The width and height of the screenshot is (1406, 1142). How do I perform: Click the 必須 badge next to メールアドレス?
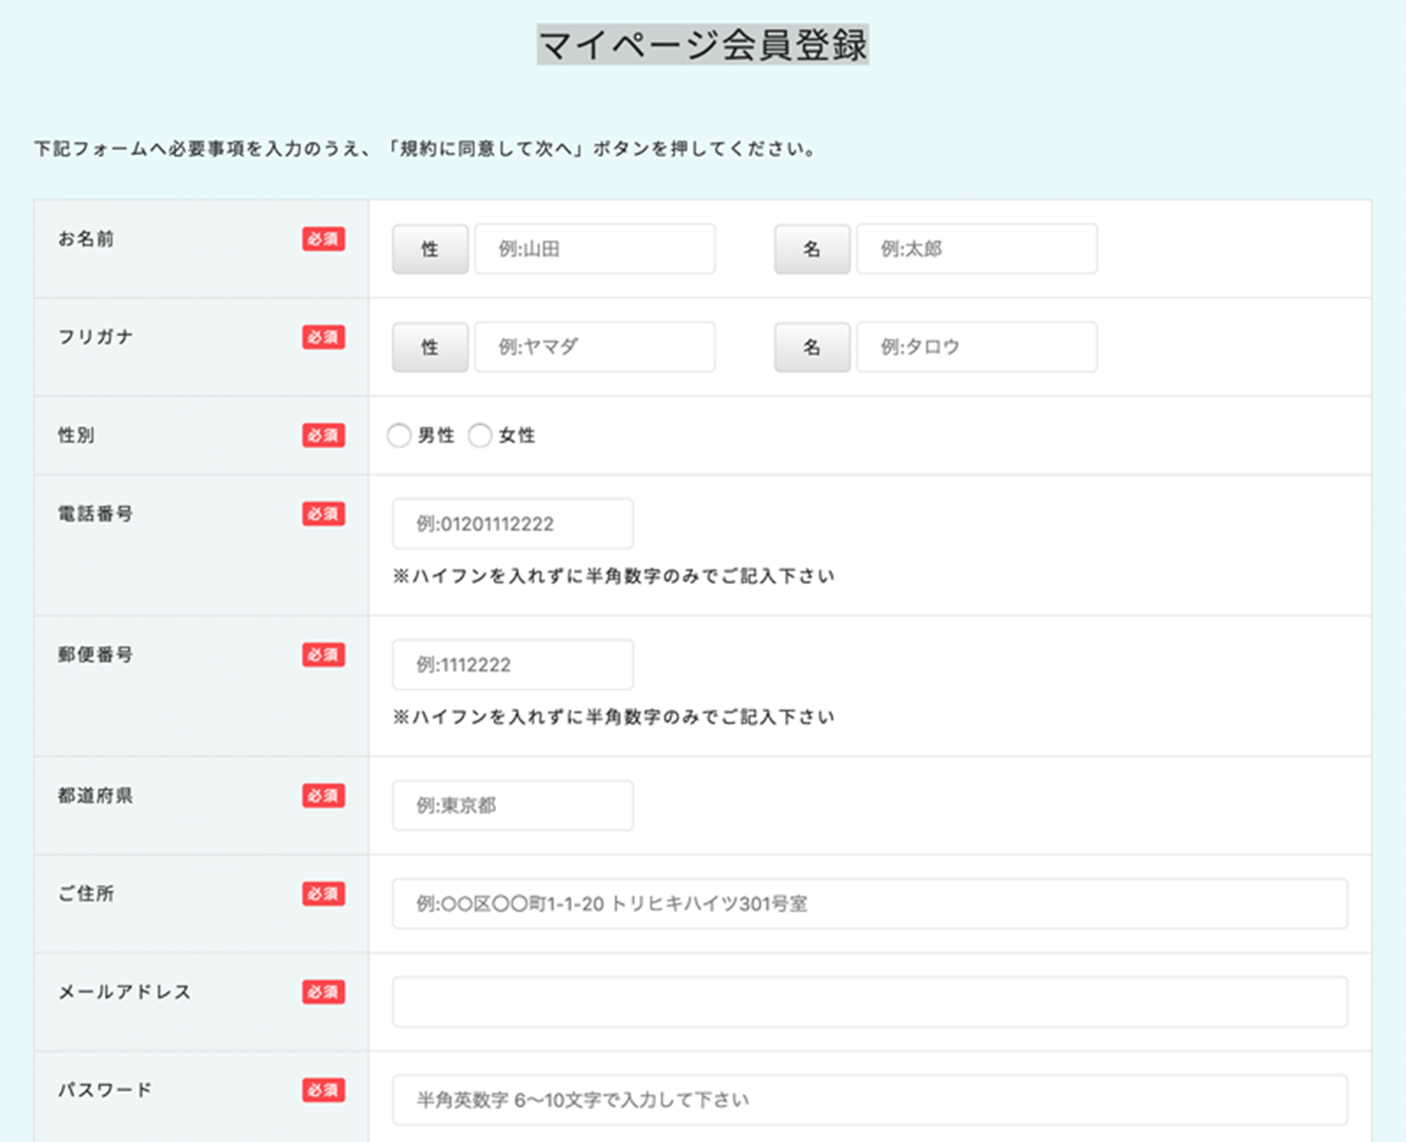323,993
